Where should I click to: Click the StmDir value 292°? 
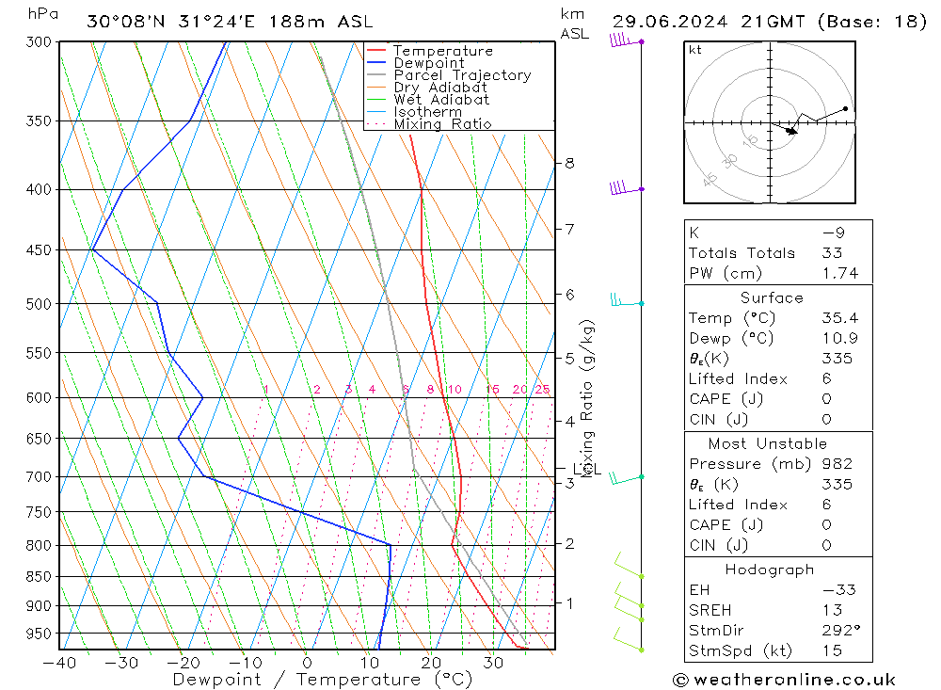pyautogui.click(x=841, y=631)
